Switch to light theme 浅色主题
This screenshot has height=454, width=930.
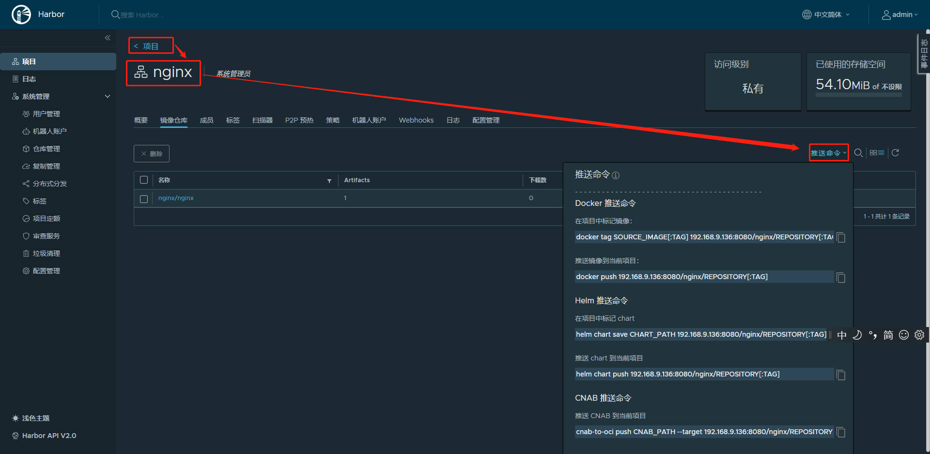tap(31, 418)
